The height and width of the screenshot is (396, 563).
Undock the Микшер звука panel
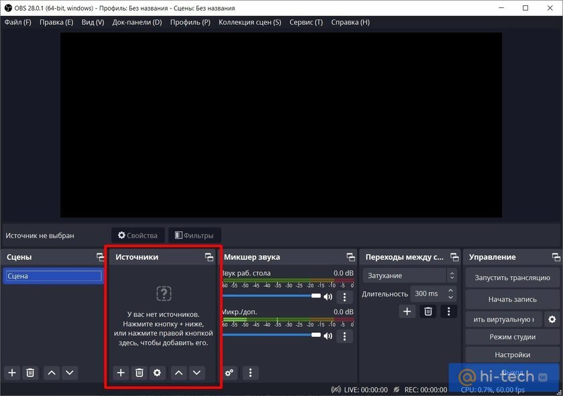[x=351, y=257]
